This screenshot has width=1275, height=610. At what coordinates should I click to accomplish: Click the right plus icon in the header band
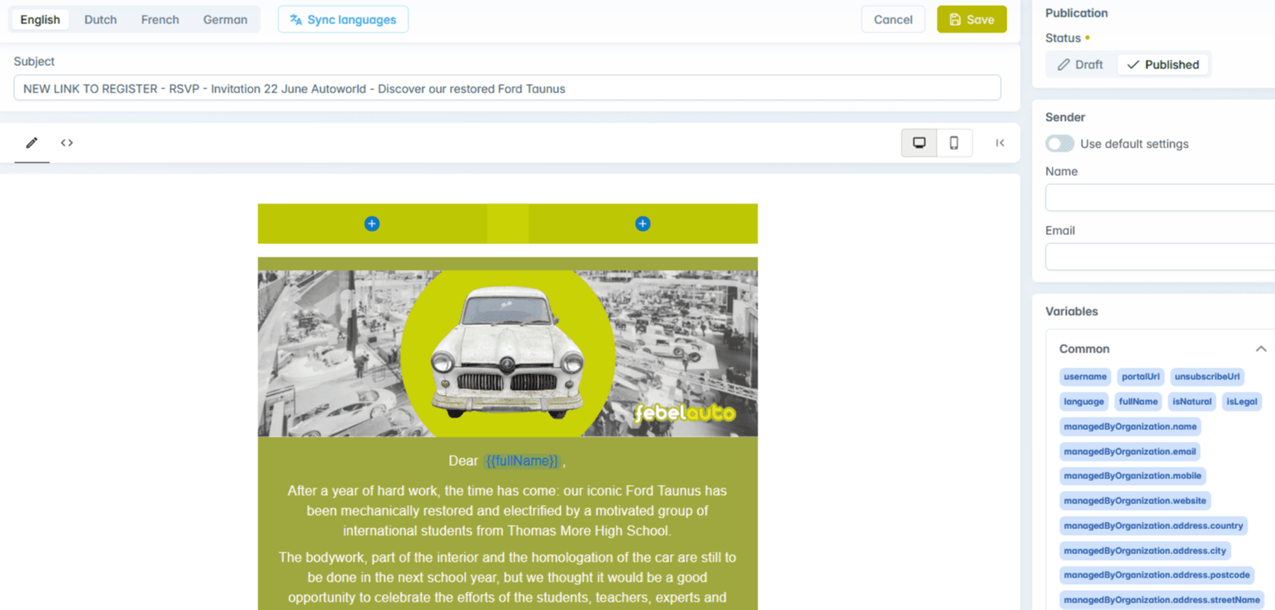(x=642, y=223)
